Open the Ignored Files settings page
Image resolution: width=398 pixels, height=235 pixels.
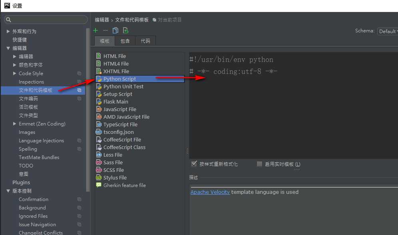pos(33,216)
